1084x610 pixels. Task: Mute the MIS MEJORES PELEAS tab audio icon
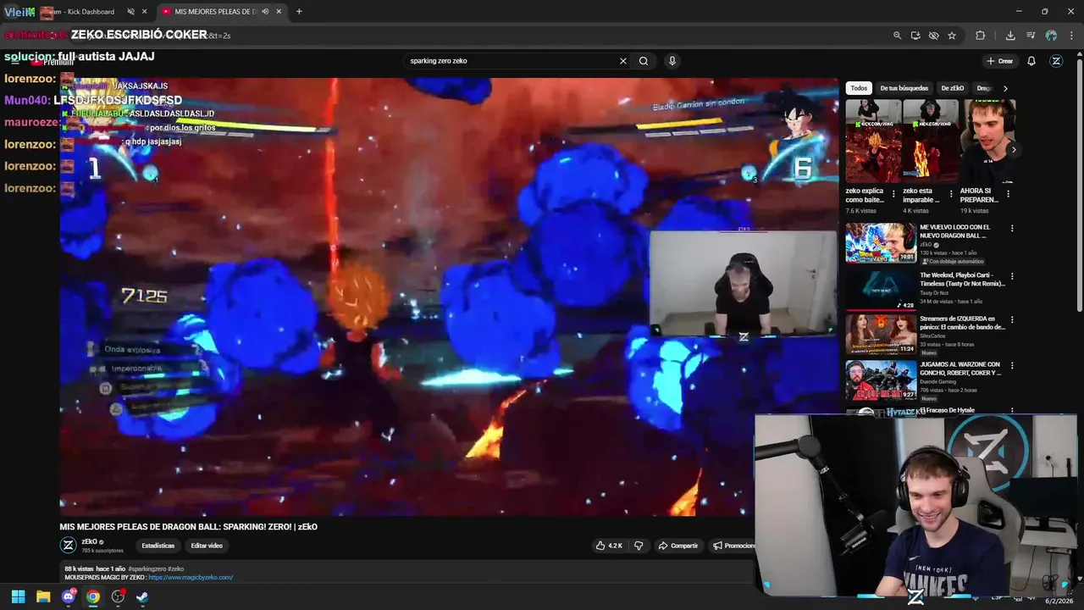pos(265,12)
